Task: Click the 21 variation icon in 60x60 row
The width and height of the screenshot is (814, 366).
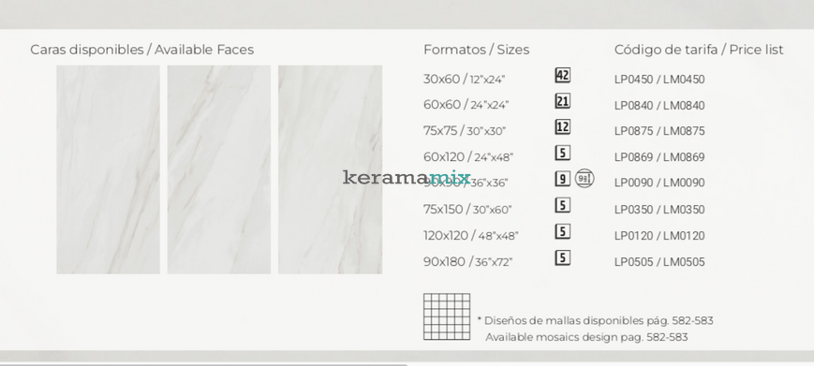Action: 562,100
